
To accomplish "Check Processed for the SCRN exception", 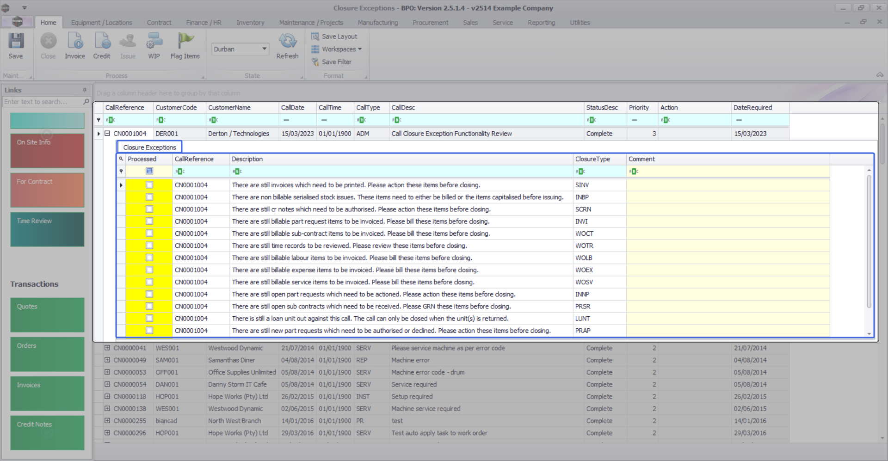I will click(x=149, y=209).
